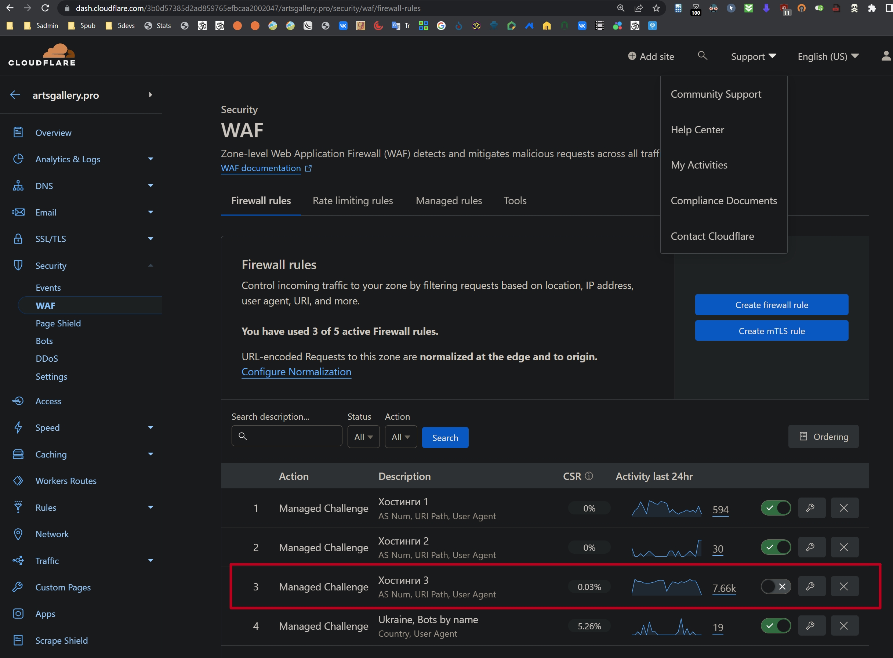Screen dimensions: 893x658
Task: Open Page Shield in Security submenu
Action: click(x=58, y=323)
